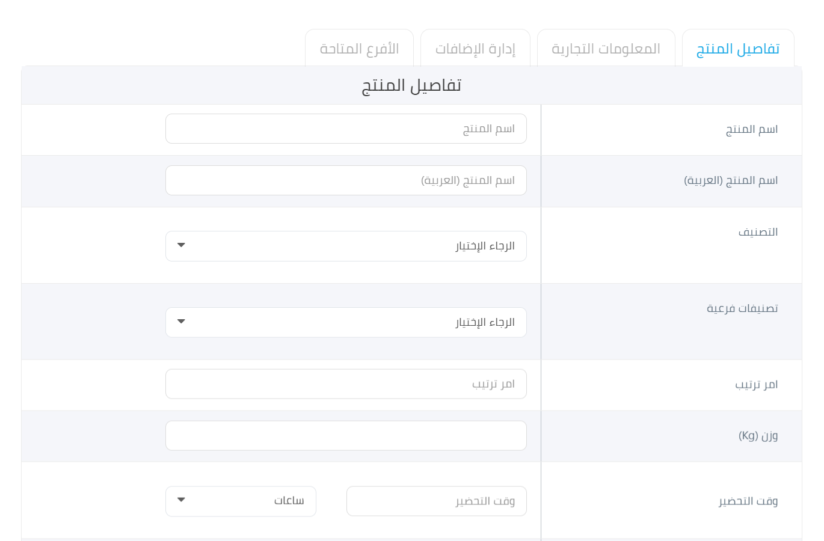
Task: Click the وقت التحضير row label
Action: (x=748, y=501)
